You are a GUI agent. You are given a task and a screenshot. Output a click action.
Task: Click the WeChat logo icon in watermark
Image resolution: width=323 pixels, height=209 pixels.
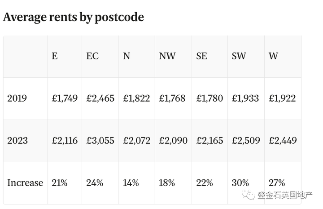248,195
